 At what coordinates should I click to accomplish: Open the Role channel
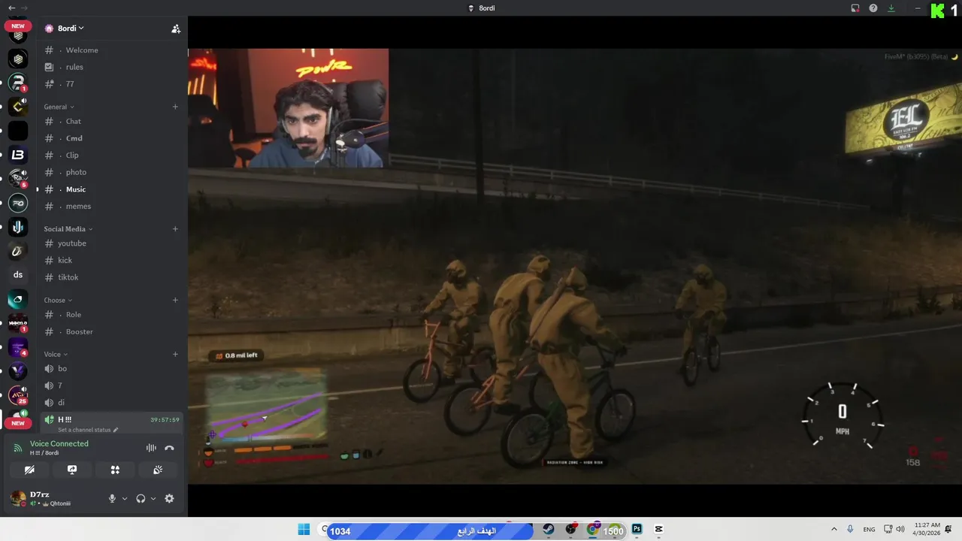(x=112, y=315)
